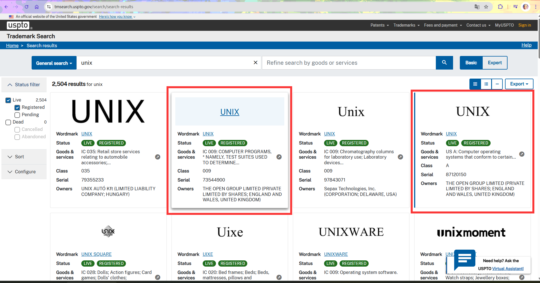540x283 pixels.
Task: Check the Abandoned status checkbox
Action: click(x=17, y=137)
